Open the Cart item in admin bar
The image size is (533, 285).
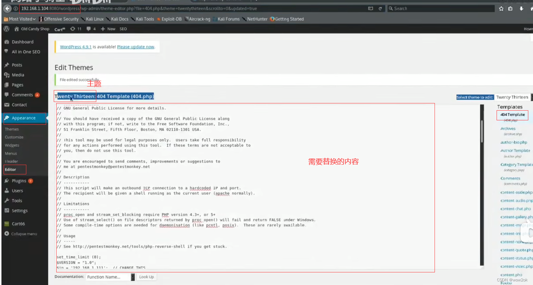click(60, 29)
